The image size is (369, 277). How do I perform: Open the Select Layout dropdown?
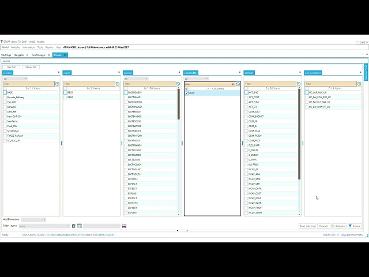[x=44, y=226]
